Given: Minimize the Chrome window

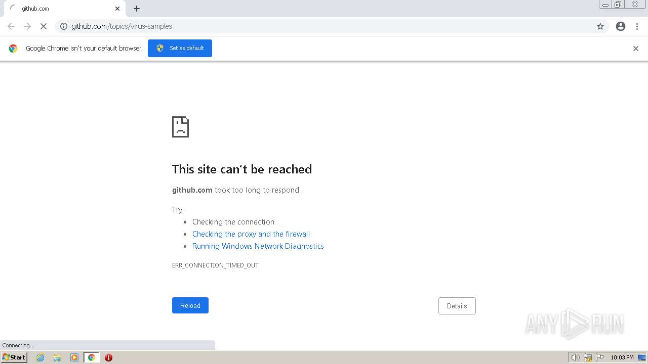Looking at the screenshot, I should click(x=605, y=5).
